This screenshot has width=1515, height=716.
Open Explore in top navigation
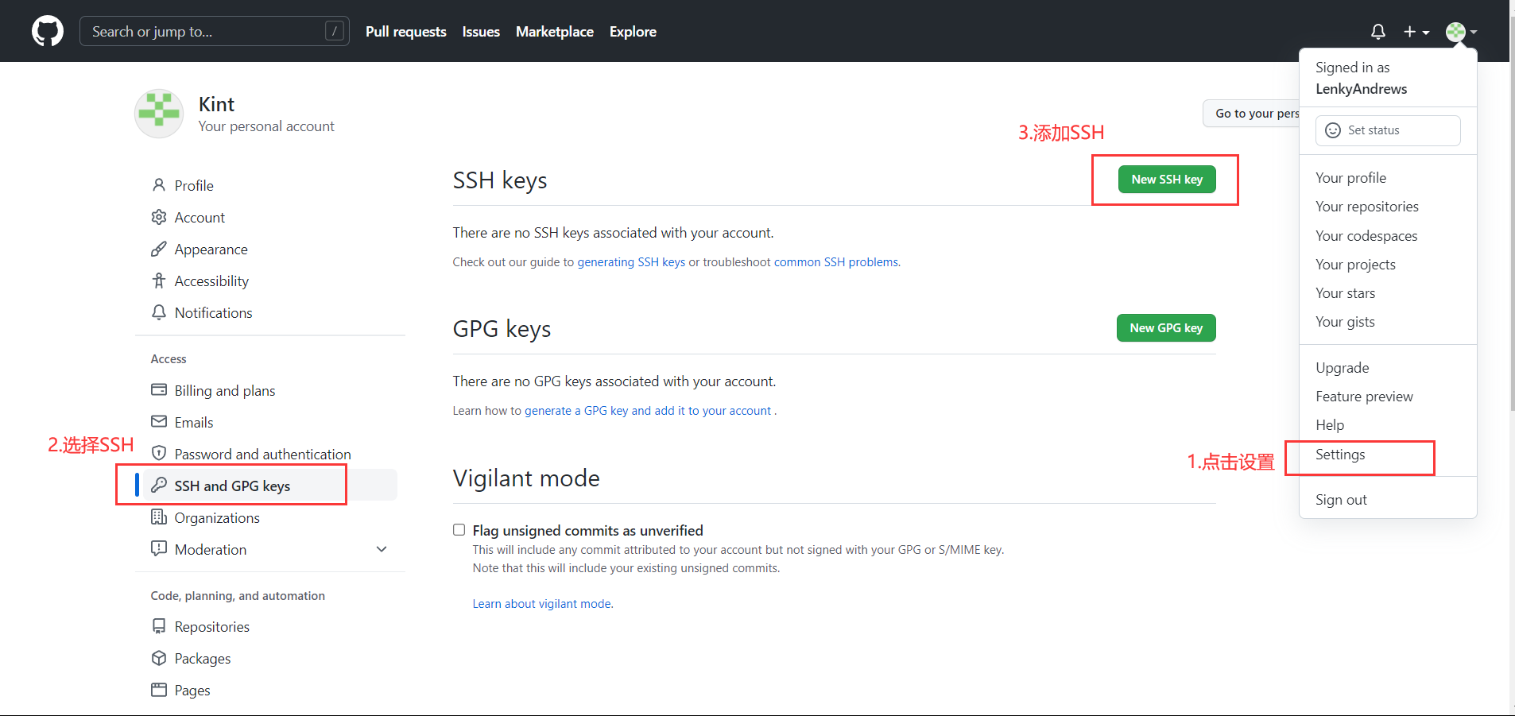tap(633, 32)
